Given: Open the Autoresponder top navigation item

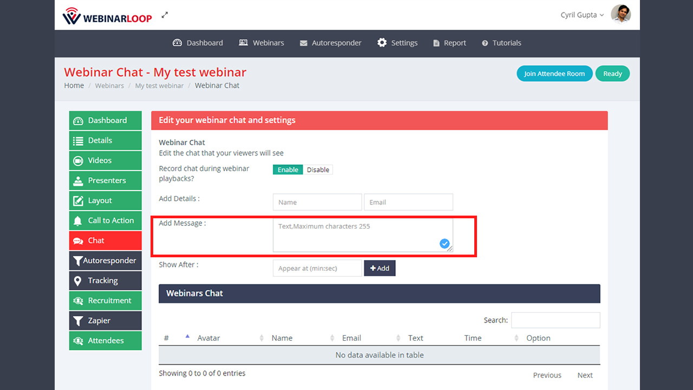Looking at the screenshot, I should (330, 43).
